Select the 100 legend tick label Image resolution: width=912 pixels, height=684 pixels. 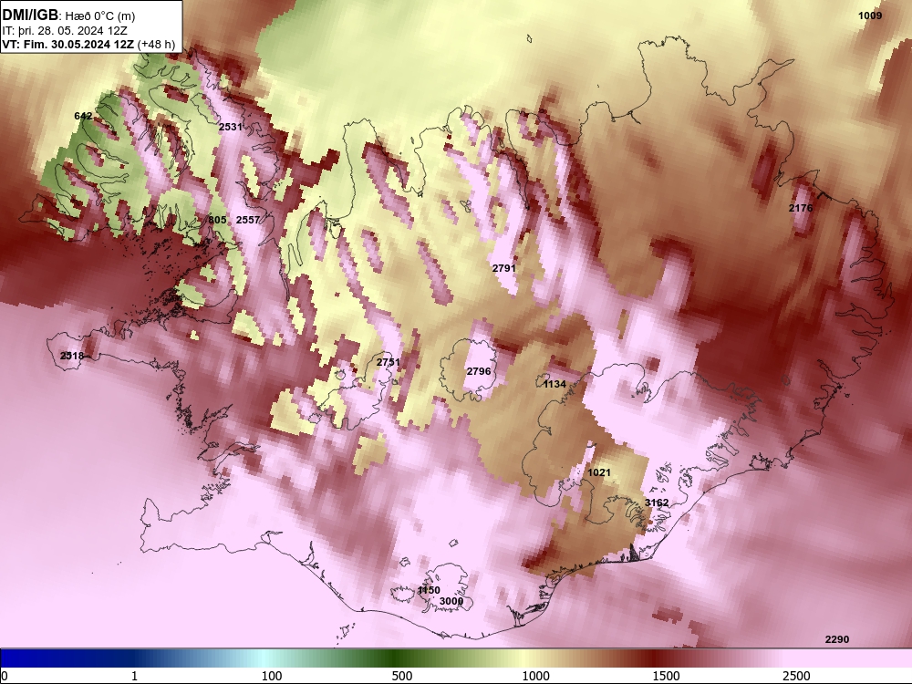(272, 676)
